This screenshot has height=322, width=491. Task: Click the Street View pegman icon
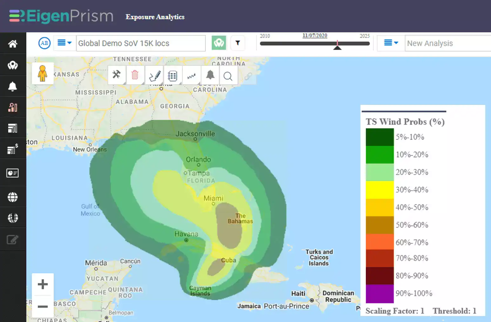[43, 73]
